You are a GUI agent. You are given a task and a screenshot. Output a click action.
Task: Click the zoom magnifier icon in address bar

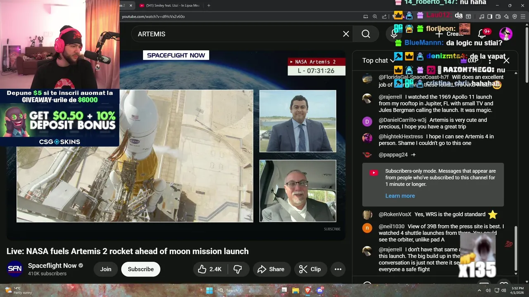click(x=375, y=16)
